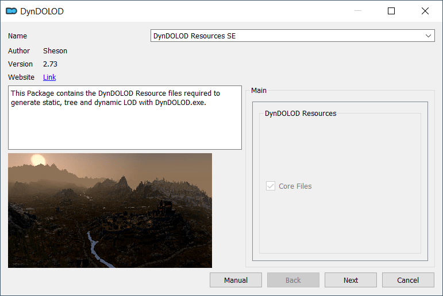
Task: Click the package description text box
Action: [125, 118]
